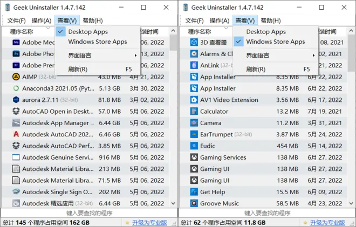Select the Camera app icon
This screenshot has width=356, height=227.
click(194, 123)
